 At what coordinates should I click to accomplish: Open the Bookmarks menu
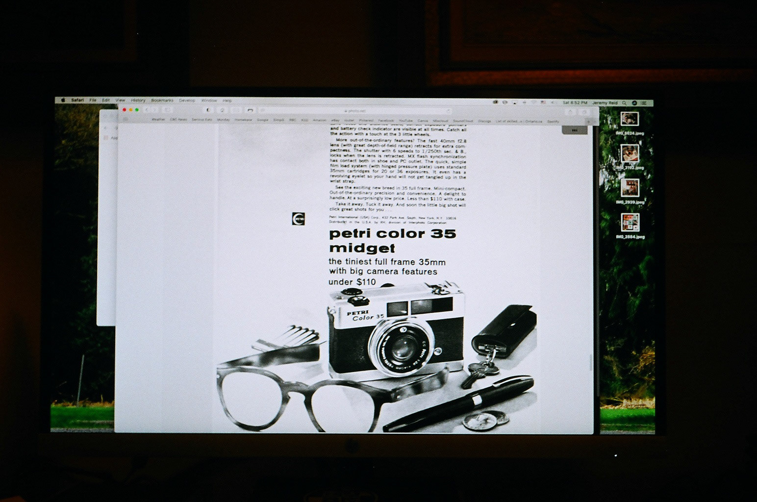(162, 100)
